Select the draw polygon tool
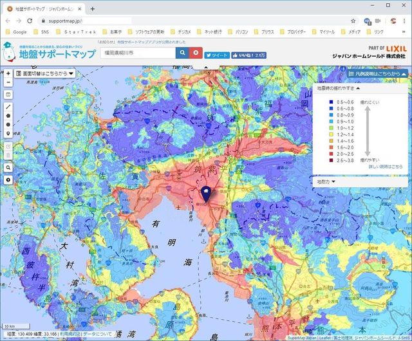Viewport: 412px width, 341px height. pyautogui.click(x=8, y=115)
